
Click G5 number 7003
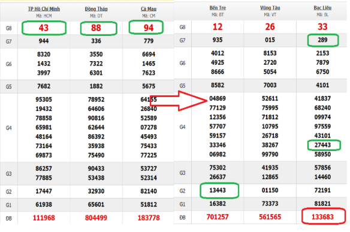point(270,85)
